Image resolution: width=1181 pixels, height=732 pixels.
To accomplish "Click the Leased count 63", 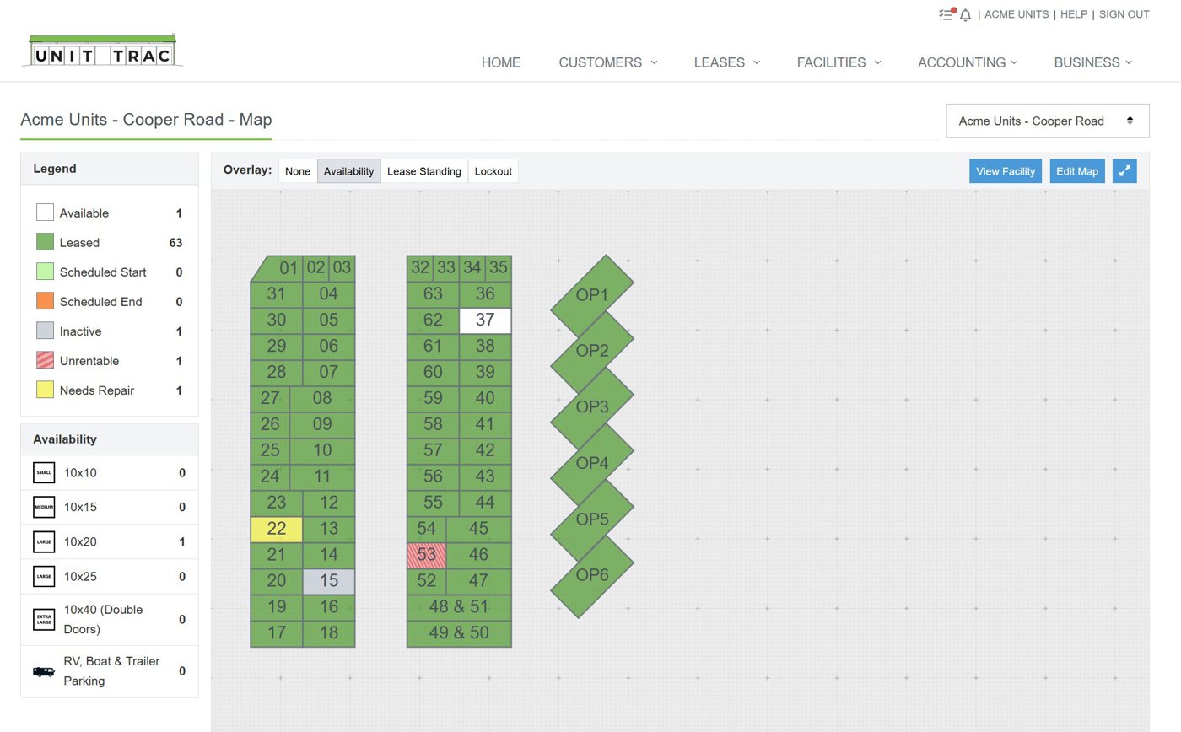I will click(175, 243).
